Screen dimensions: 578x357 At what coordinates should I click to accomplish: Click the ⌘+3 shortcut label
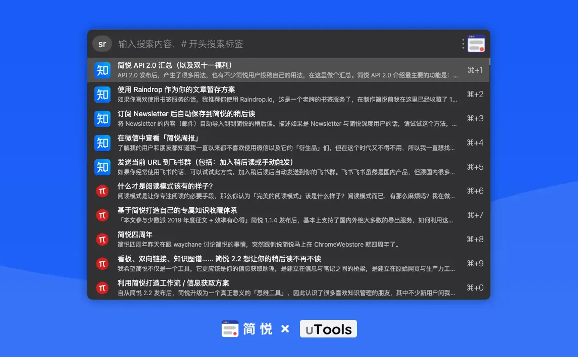pos(475,119)
